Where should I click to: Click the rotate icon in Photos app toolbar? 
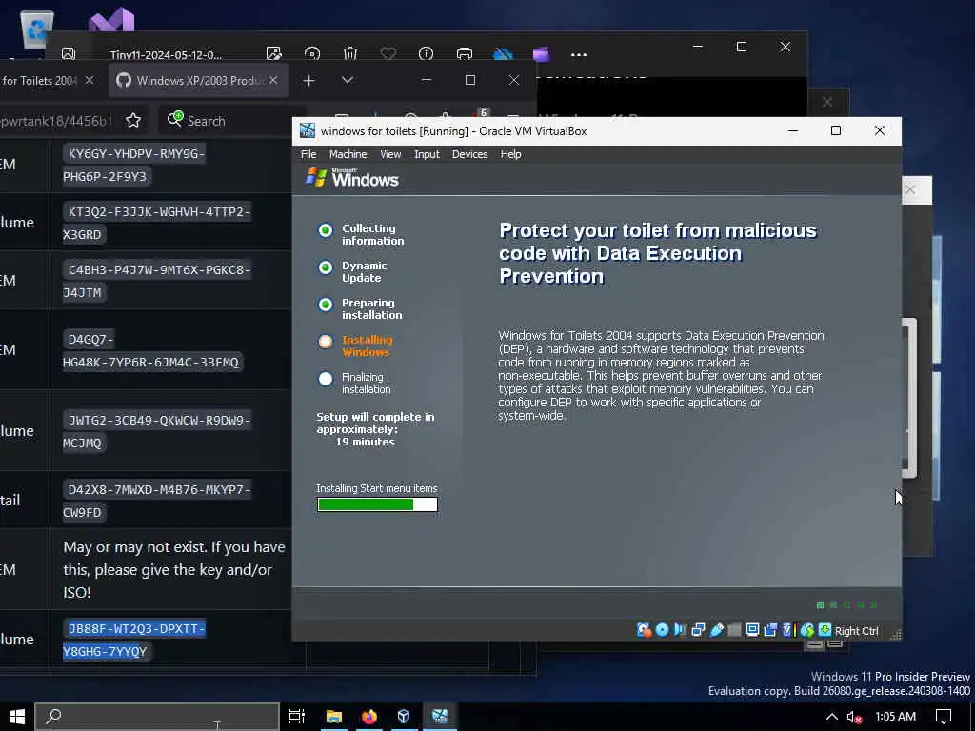coord(312,54)
